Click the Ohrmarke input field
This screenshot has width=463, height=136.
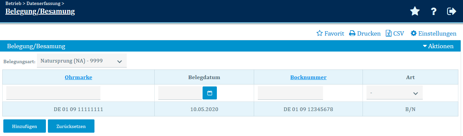coord(53,93)
